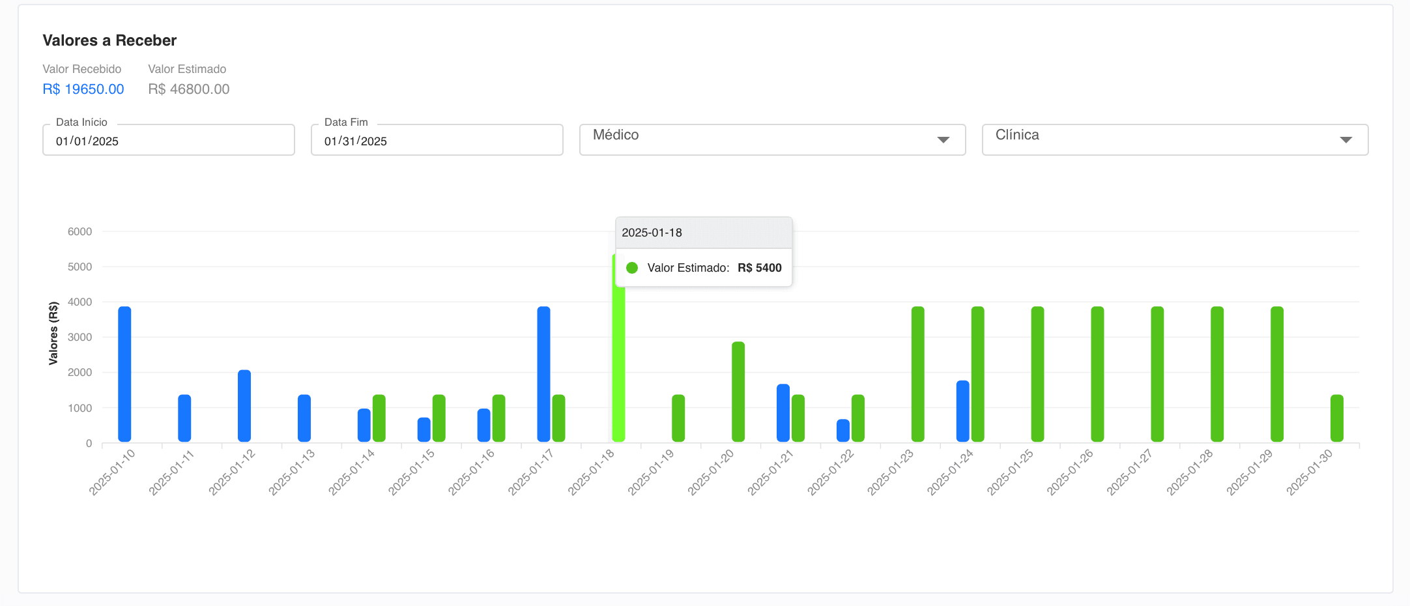This screenshot has width=1410, height=606.
Task: Click the 'R$ 19650.00' received value
Action: click(83, 89)
